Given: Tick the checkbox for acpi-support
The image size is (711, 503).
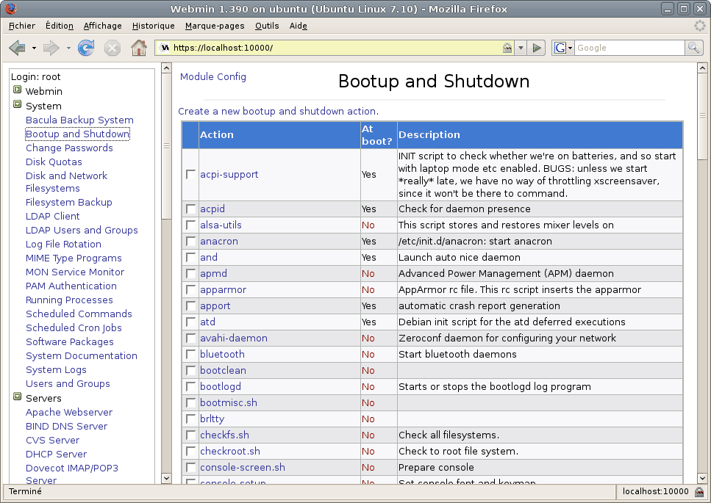Looking at the screenshot, I should 191,174.
